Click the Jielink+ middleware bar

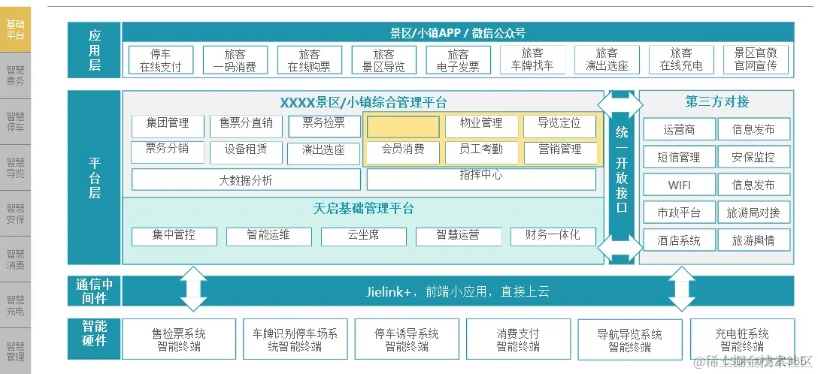[x=458, y=291]
